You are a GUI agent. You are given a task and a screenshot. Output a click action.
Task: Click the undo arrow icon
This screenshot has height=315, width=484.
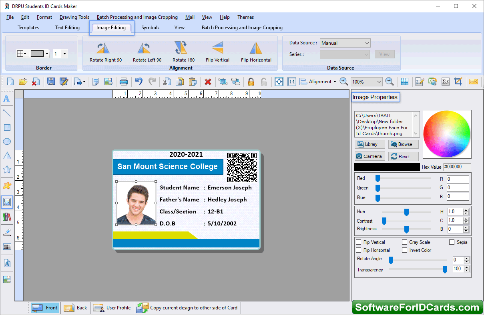pyautogui.click(x=139, y=82)
